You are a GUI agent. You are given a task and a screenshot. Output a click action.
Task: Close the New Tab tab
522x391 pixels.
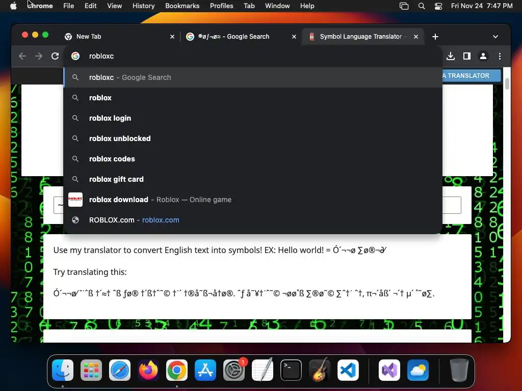[172, 37]
